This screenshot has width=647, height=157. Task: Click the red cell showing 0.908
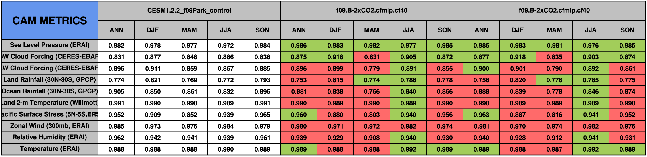(372, 138)
